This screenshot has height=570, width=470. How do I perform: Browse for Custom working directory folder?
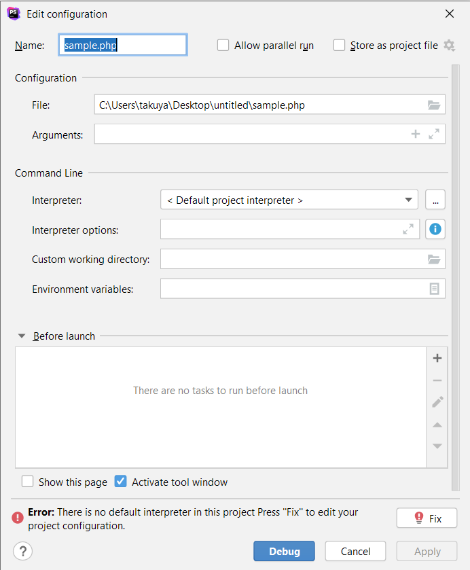[x=434, y=259]
